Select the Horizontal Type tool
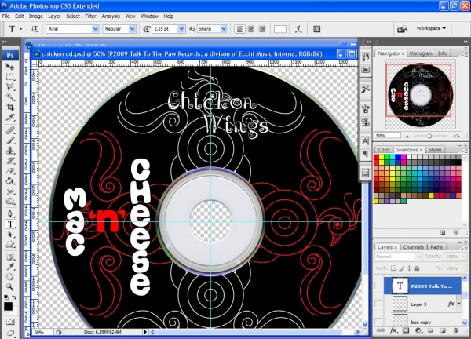Image resolution: width=471 pixels, height=339 pixels. point(10,224)
